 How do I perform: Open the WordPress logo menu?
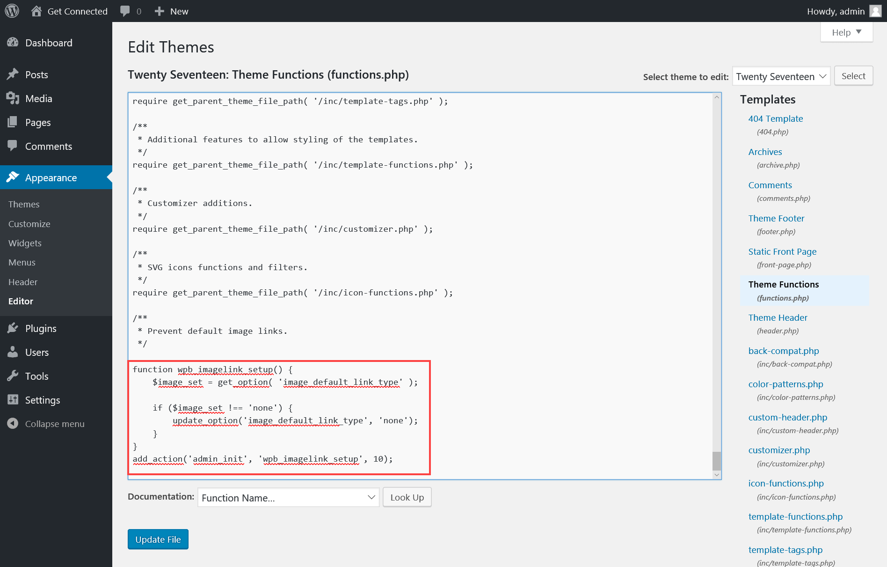point(12,11)
